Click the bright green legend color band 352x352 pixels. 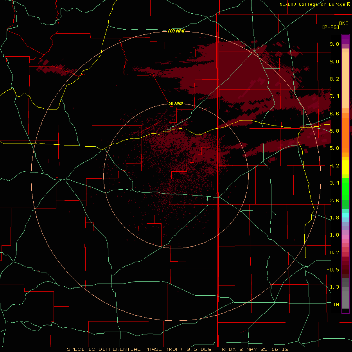(345, 189)
